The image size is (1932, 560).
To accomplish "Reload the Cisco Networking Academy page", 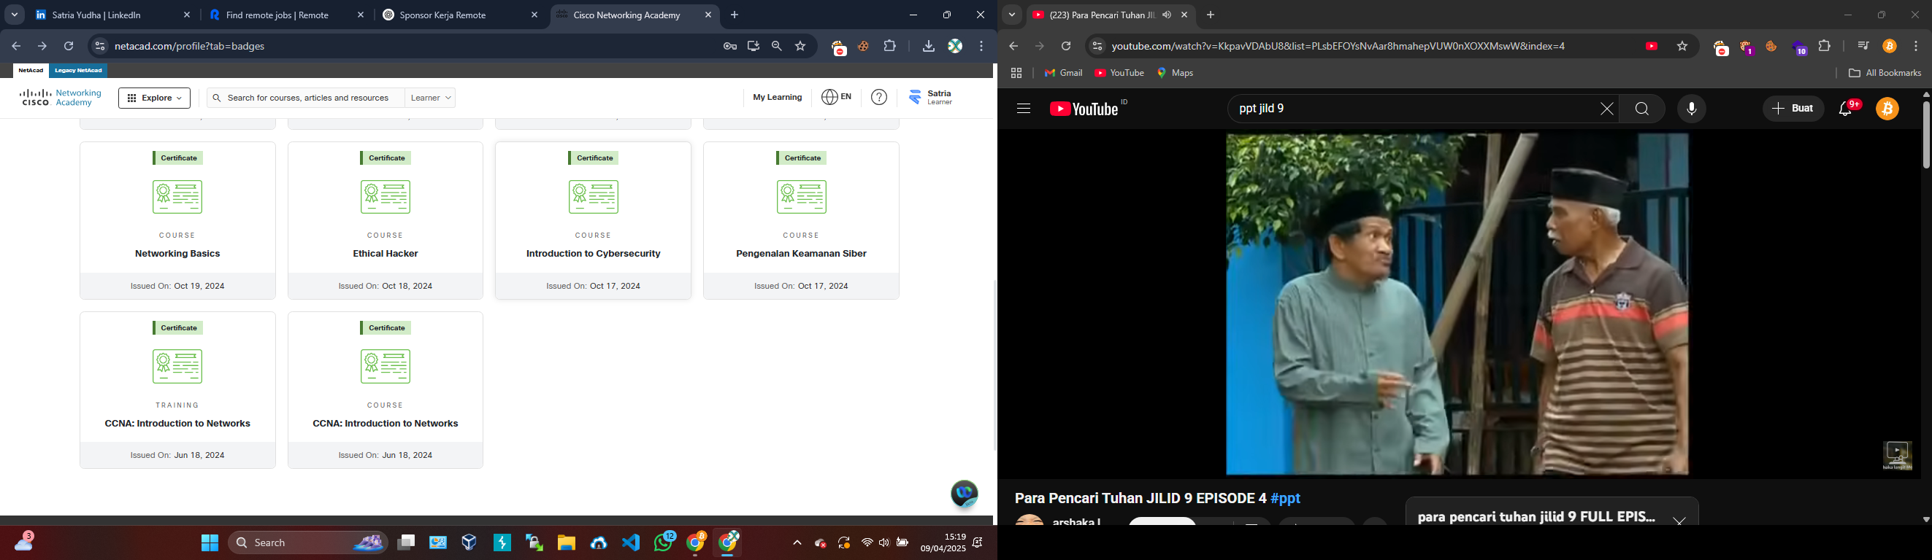I will 69,47.
